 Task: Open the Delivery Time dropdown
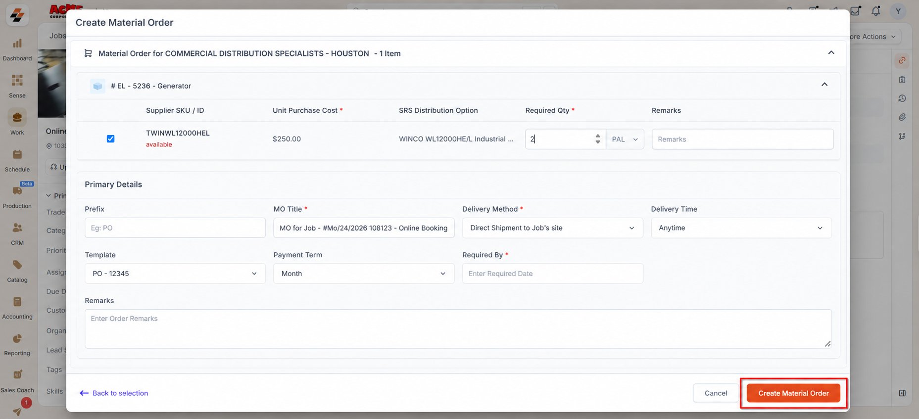tap(741, 228)
